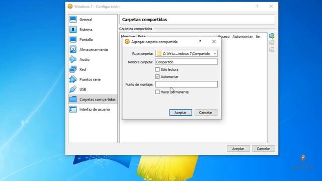
Task: Select the Almacenamiento disk icon
Action: pos(73,49)
